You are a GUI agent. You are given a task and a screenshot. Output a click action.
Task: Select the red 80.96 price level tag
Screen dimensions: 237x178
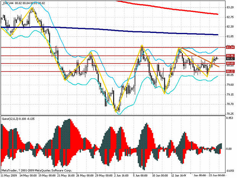pyautogui.click(x=231, y=56)
